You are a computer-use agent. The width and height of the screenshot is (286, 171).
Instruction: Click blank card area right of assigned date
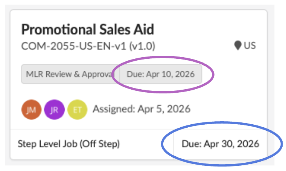click(230, 109)
